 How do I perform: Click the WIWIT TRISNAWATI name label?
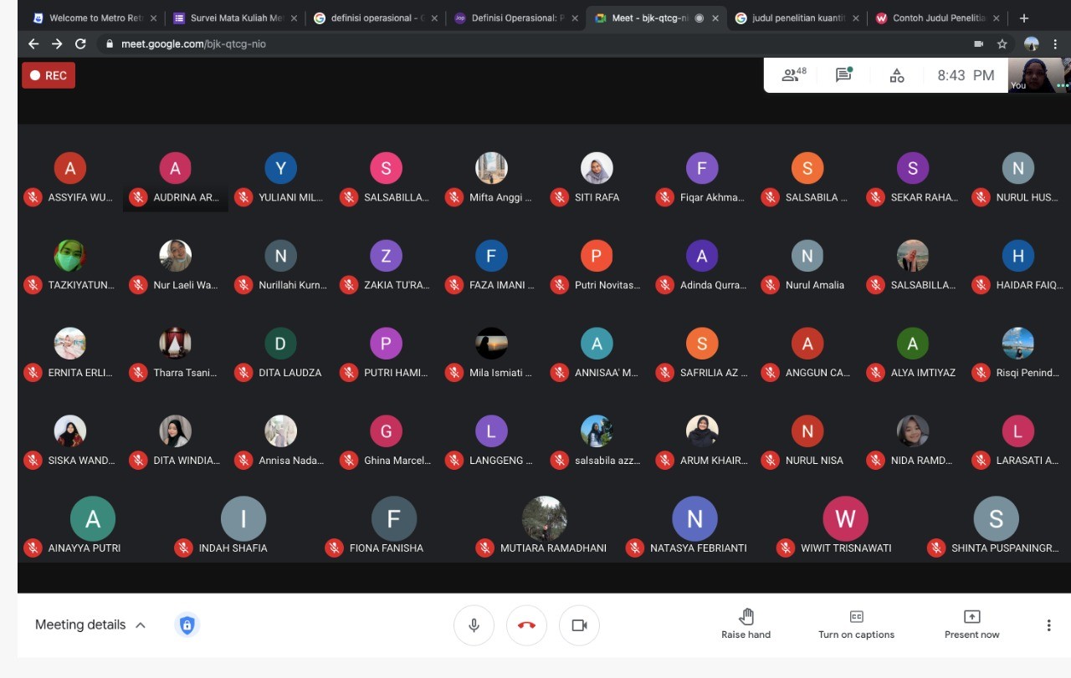[846, 548]
